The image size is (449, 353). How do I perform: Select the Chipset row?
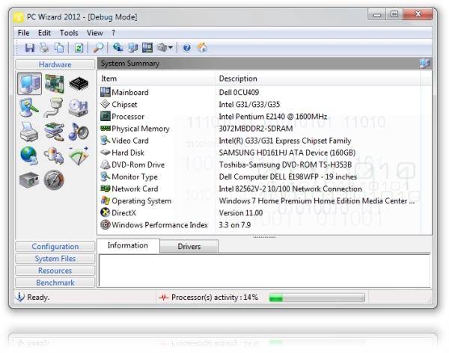coord(259,104)
